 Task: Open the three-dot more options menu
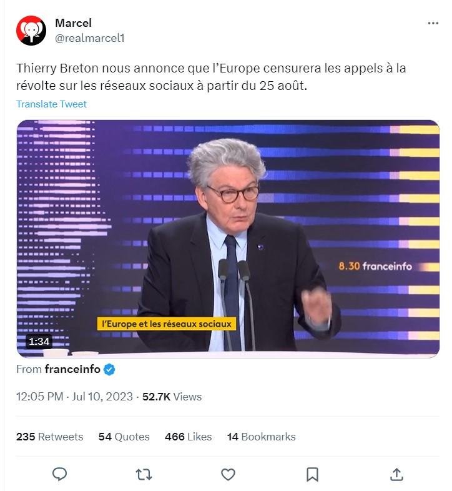tap(433, 23)
